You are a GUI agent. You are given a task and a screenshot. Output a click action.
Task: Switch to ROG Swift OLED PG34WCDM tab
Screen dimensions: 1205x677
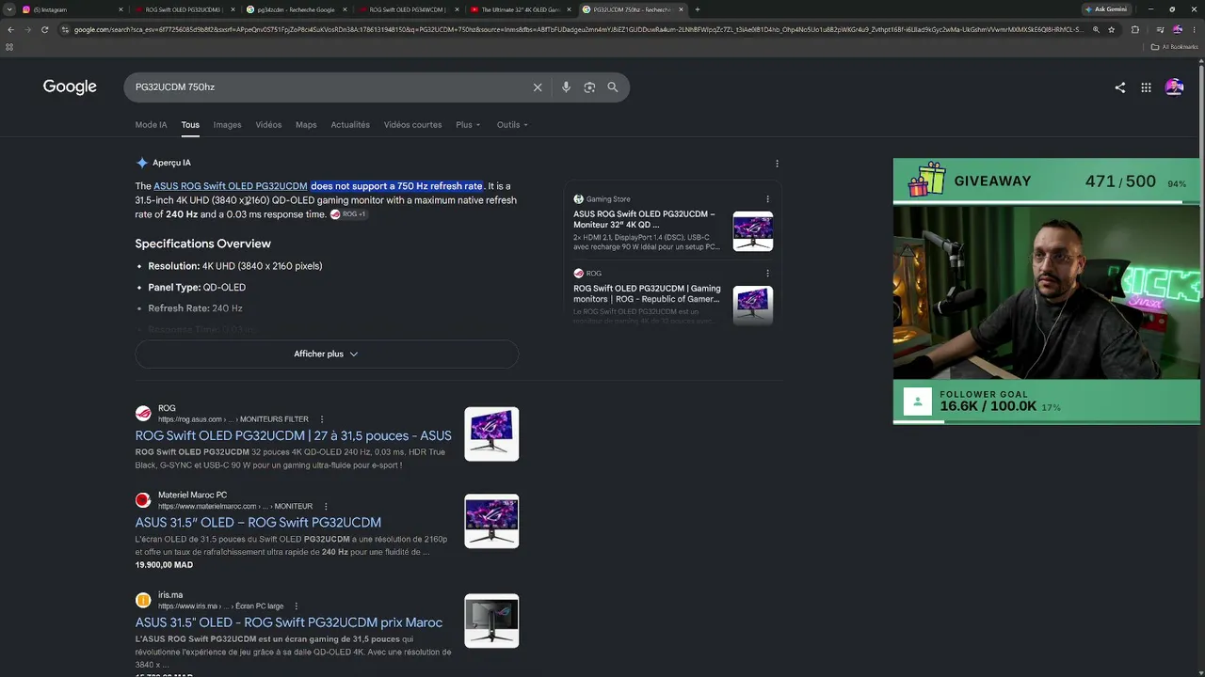point(409,9)
